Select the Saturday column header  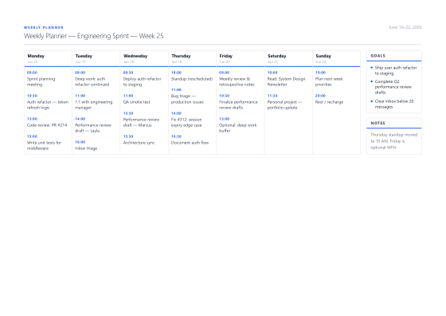click(288, 58)
